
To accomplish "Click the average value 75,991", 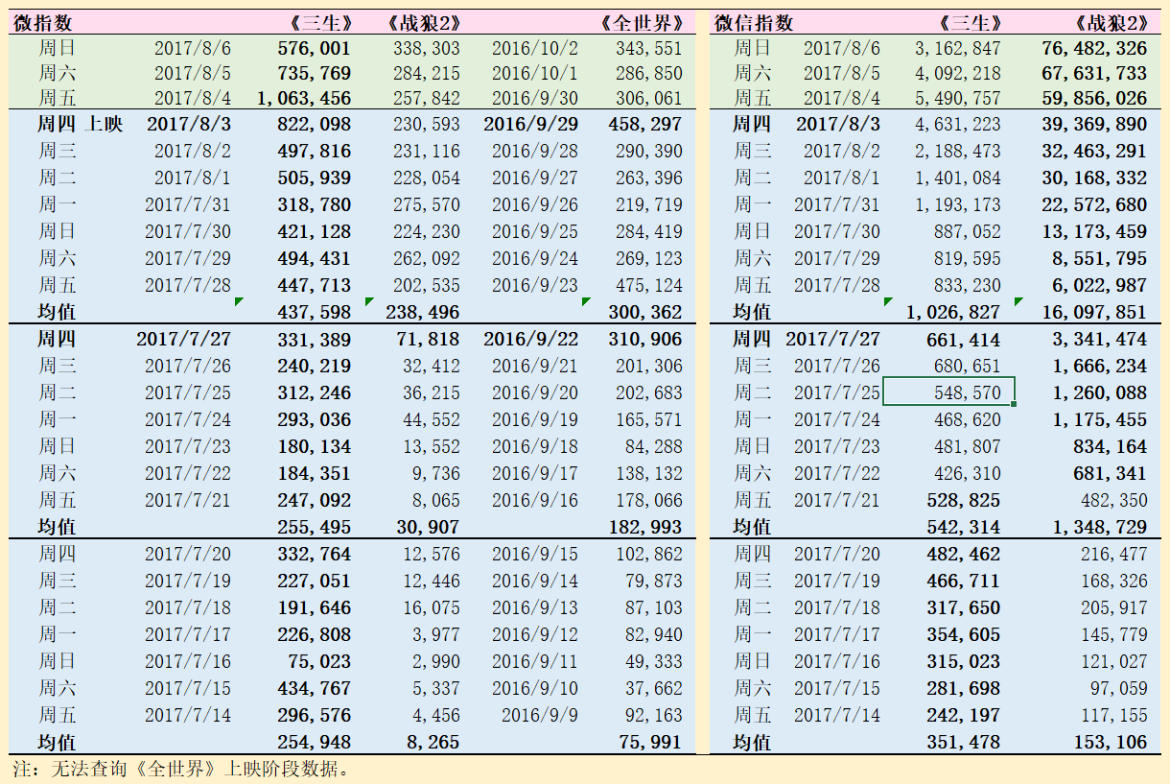I will click(x=650, y=742).
